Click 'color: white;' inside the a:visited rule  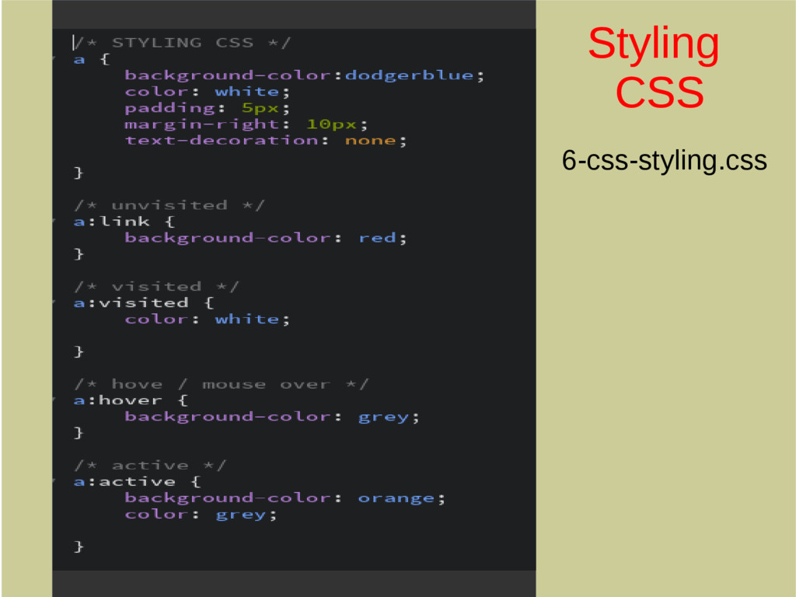coord(208,319)
